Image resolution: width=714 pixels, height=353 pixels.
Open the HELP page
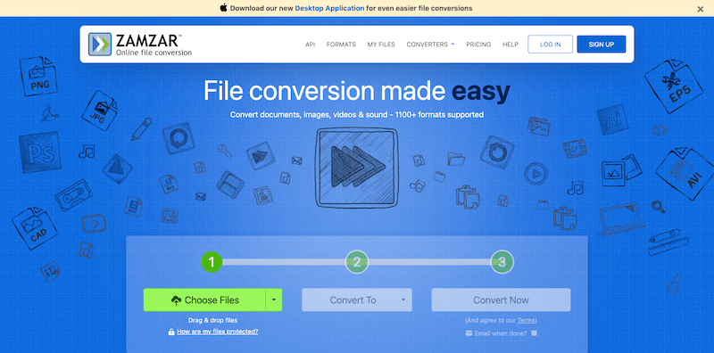pyautogui.click(x=511, y=45)
